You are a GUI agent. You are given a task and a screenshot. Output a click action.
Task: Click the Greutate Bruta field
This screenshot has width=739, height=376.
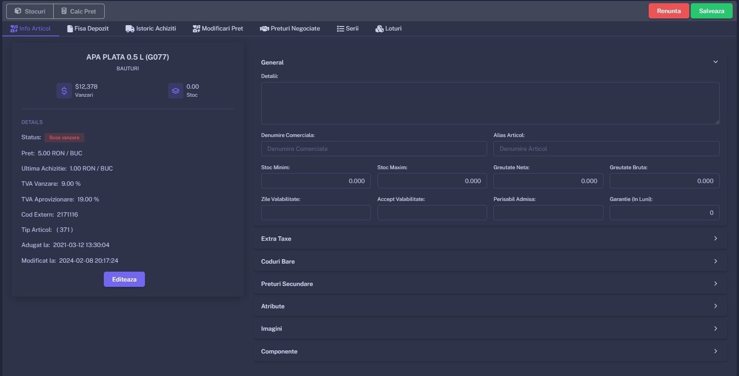[665, 181]
